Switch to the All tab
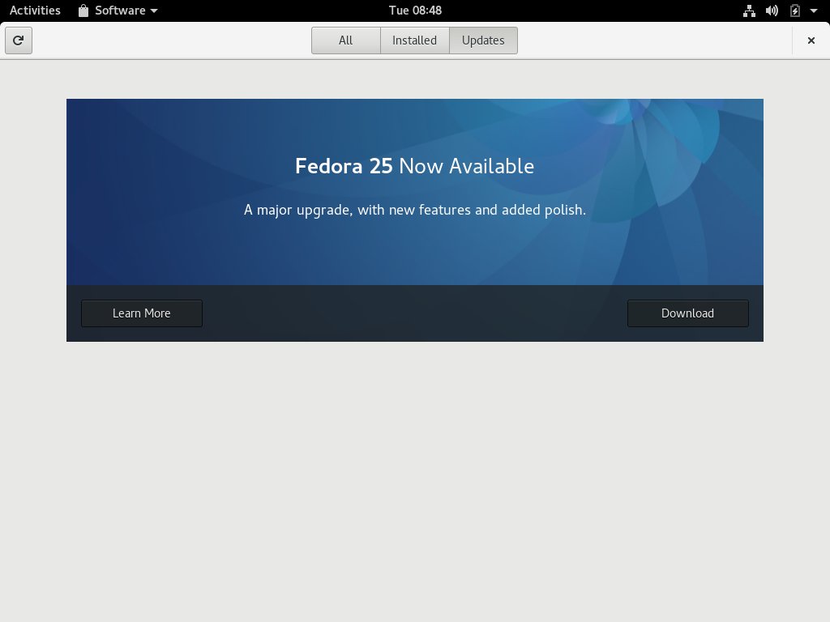 pyautogui.click(x=345, y=40)
